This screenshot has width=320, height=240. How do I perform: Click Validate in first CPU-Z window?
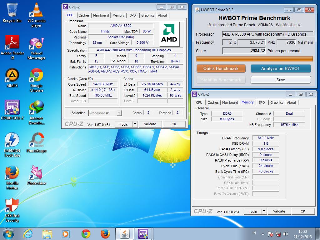(x=150, y=124)
